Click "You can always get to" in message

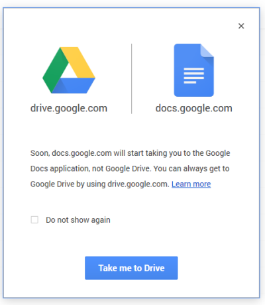click(x=191, y=168)
